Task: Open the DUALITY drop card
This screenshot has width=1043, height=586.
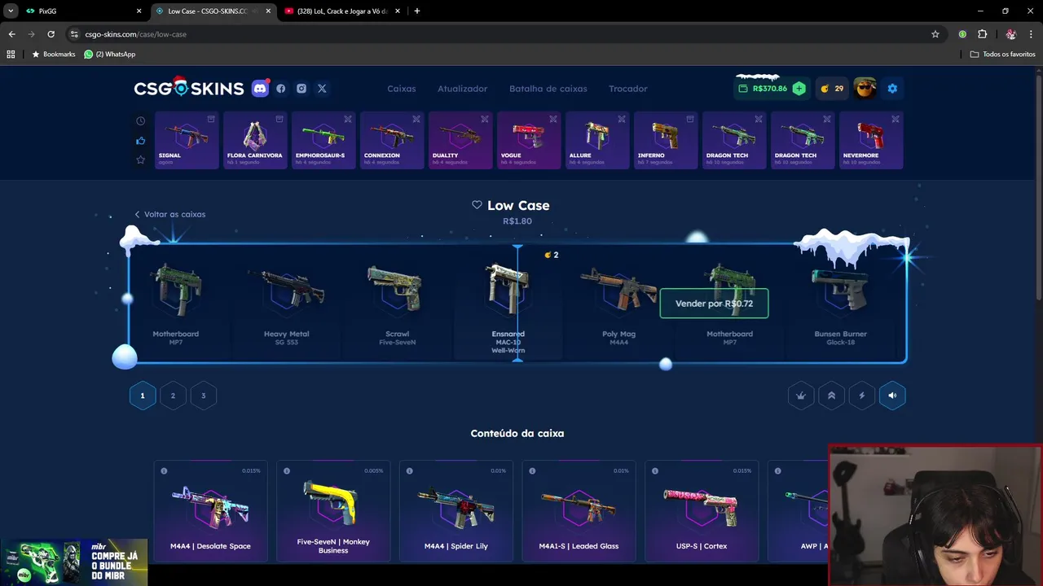Action: pos(460,140)
